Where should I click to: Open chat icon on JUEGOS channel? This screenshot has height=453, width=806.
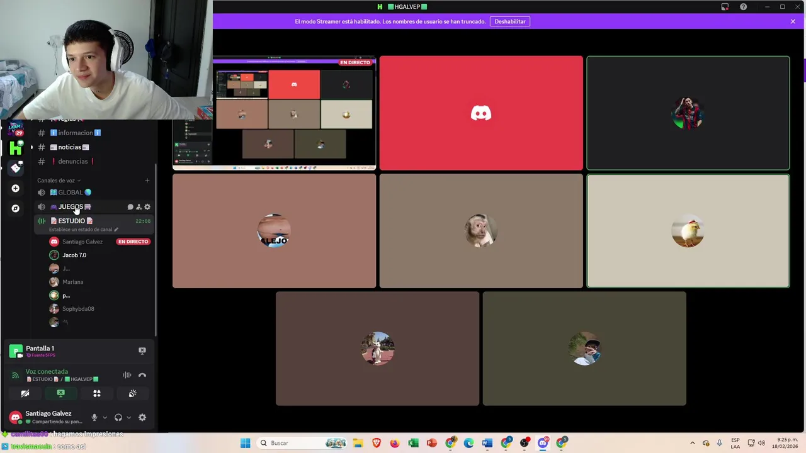coord(130,207)
